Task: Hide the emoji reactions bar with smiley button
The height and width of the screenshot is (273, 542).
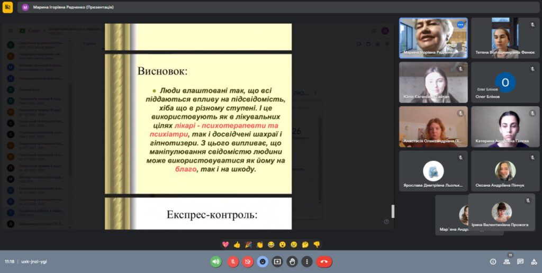Action: (263, 261)
